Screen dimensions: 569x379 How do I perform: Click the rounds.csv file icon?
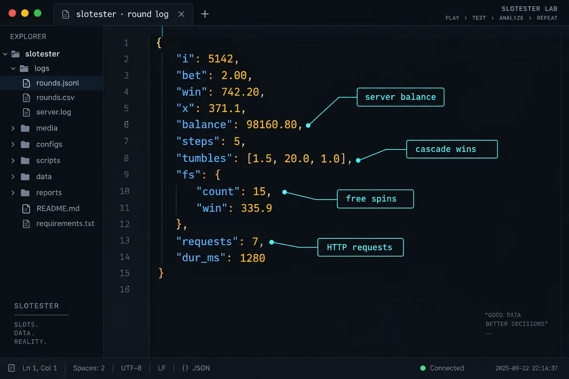tap(26, 98)
